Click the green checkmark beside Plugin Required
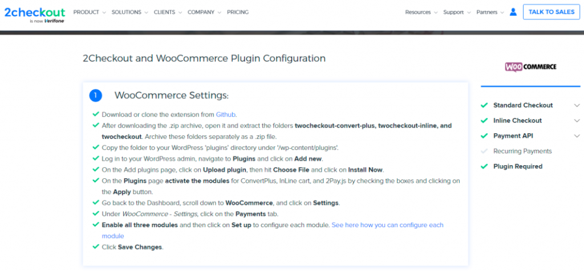 coord(484,167)
